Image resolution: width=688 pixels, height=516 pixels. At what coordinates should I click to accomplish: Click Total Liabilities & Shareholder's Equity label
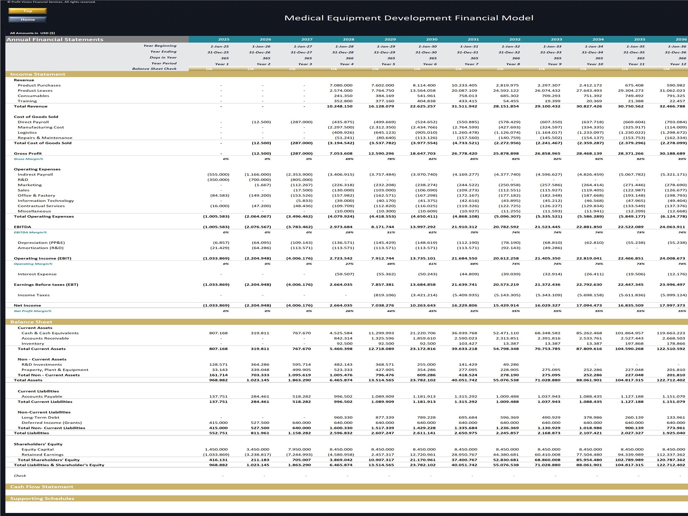(x=59, y=465)
